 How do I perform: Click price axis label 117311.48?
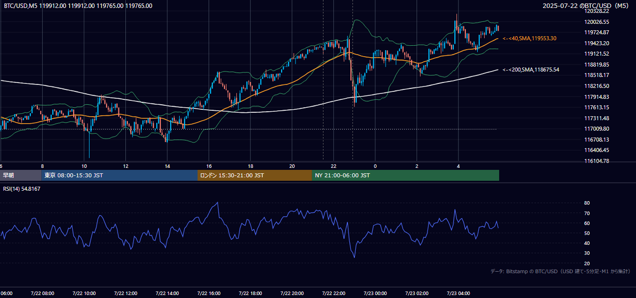pos(598,118)
